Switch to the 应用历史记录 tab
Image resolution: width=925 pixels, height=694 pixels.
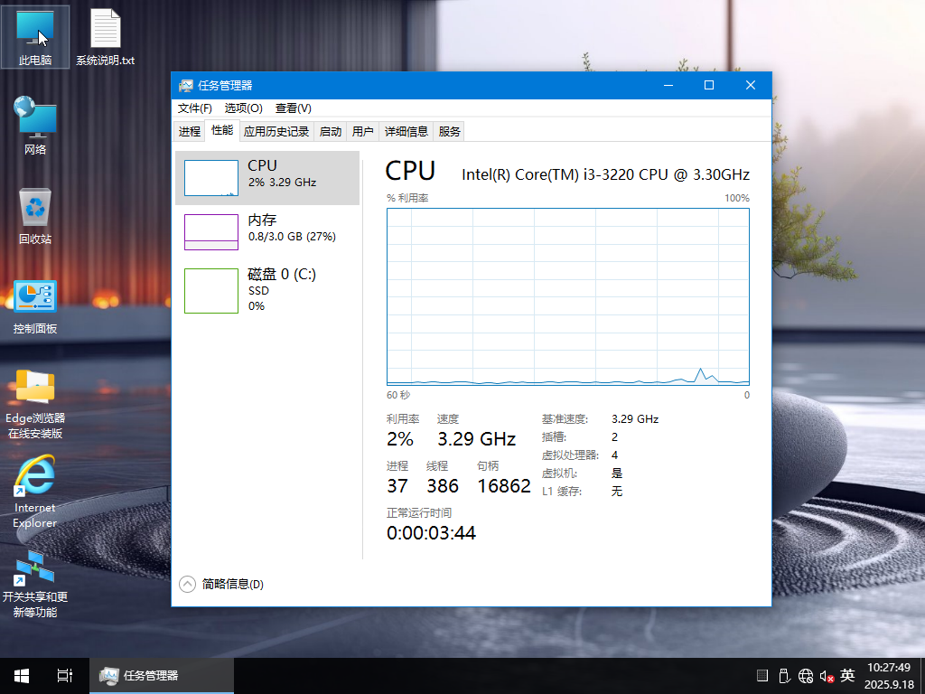(276, 132)
